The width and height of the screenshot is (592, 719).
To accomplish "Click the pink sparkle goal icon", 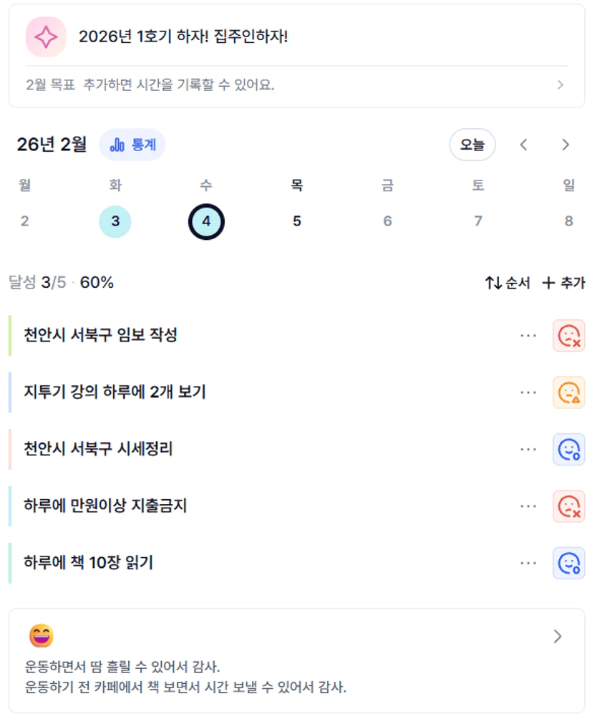I will (x=46, y=37).
